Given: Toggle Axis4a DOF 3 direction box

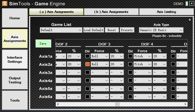Looking at the screenshot, I should click(87, 80).
